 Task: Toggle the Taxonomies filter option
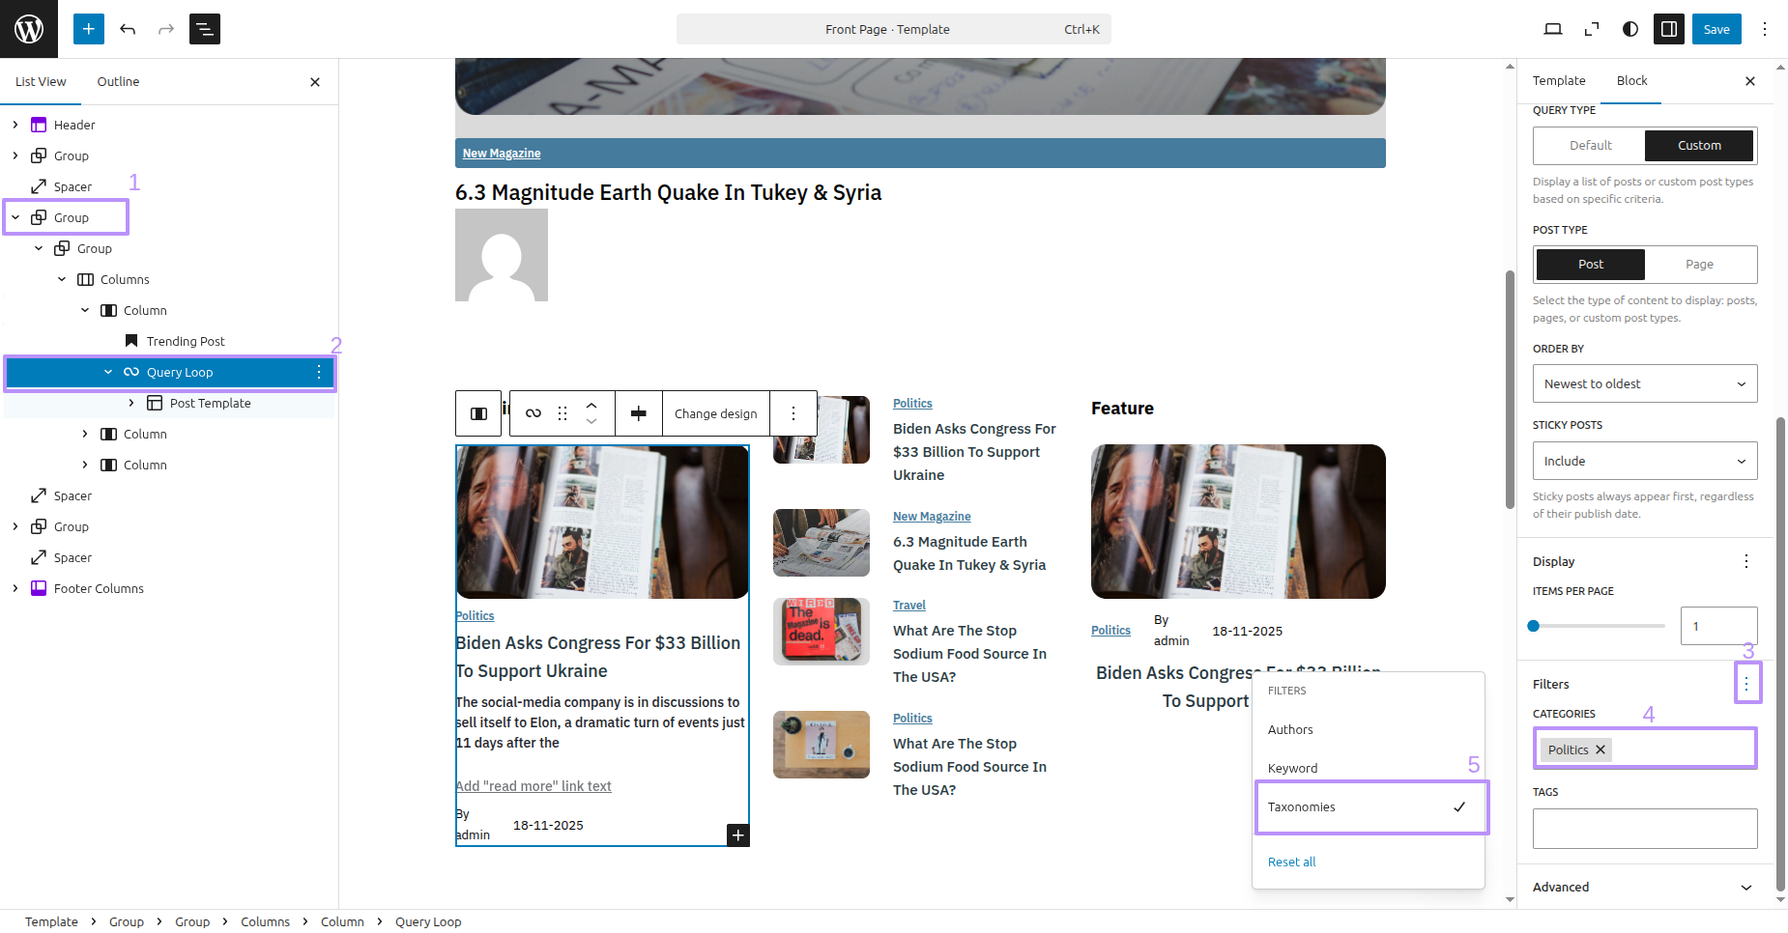(1370, 807)
